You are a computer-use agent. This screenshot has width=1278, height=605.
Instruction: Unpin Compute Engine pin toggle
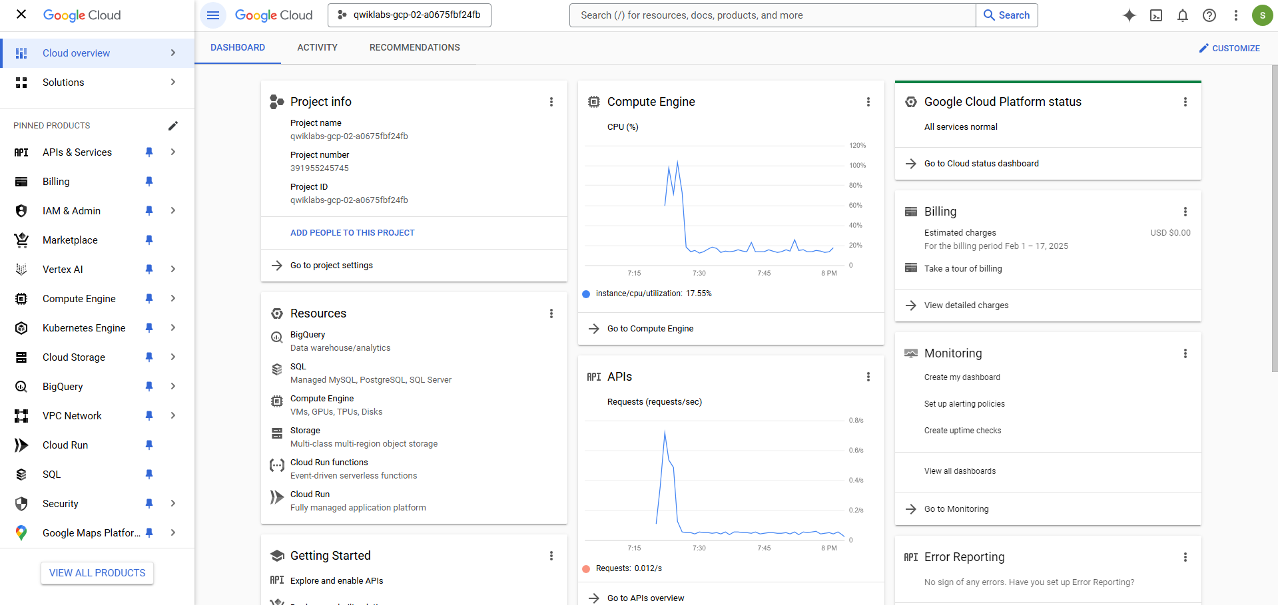click(149, 299)
